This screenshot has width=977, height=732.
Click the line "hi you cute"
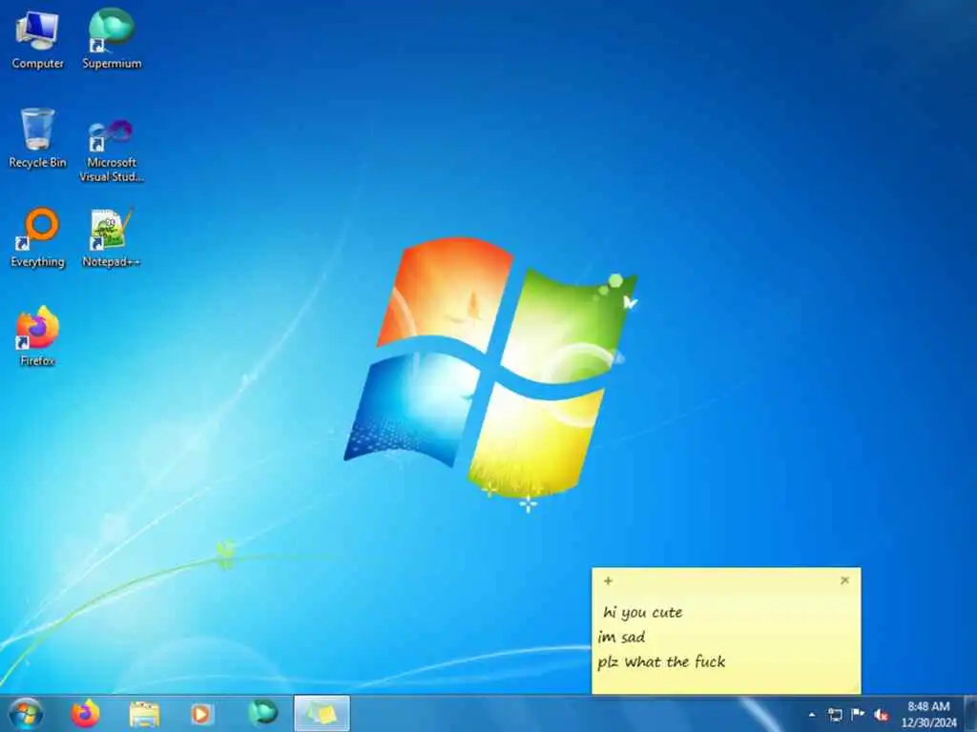(x=642, y=613)
